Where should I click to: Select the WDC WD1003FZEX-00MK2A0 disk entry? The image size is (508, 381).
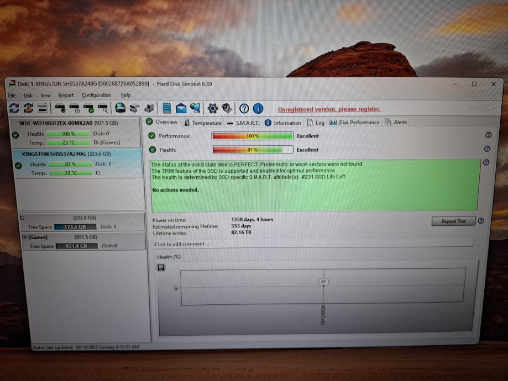76,133
